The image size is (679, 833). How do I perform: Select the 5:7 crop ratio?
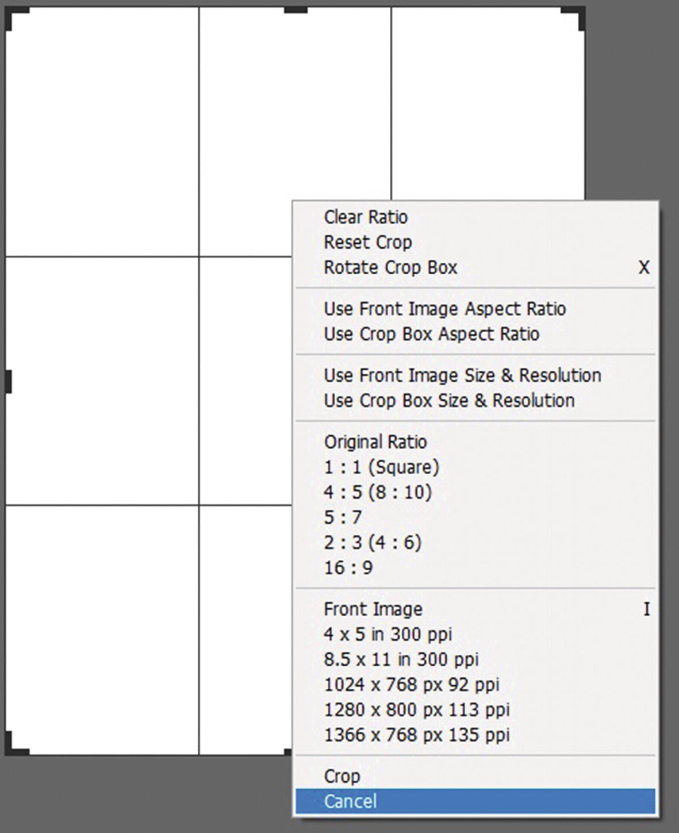click(x=343, y=517)
